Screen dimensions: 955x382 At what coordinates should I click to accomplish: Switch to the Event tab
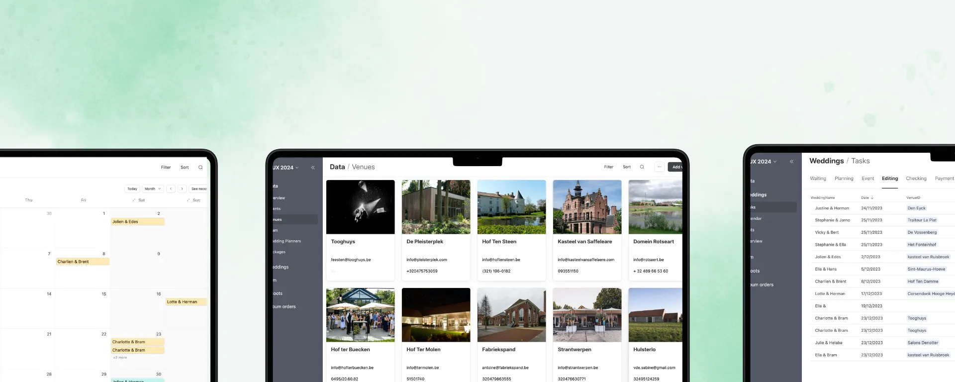867,179
